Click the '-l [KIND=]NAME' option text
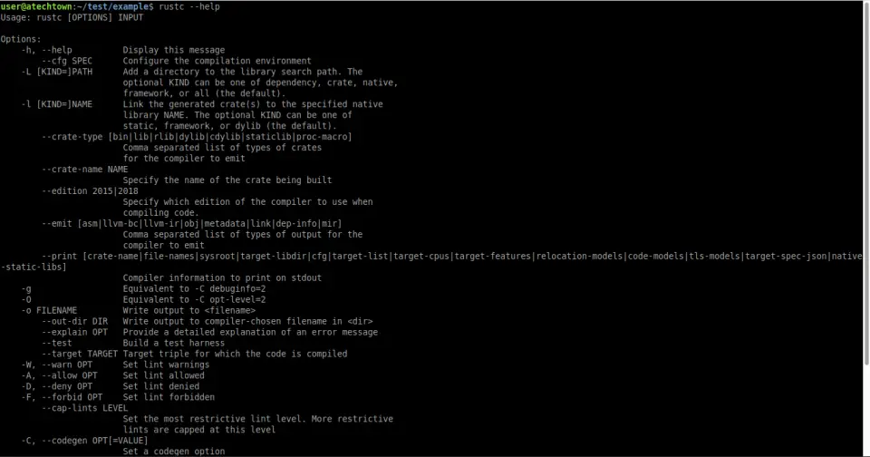Screen dimensions: 870x457 tap(56, 104)
